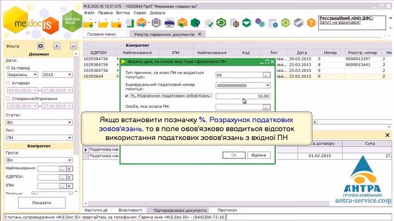Click document with brown cube icon
Image resolution: width=394 pixels, height=221 pixels.
pyautogui.click(x=234, y=23)
